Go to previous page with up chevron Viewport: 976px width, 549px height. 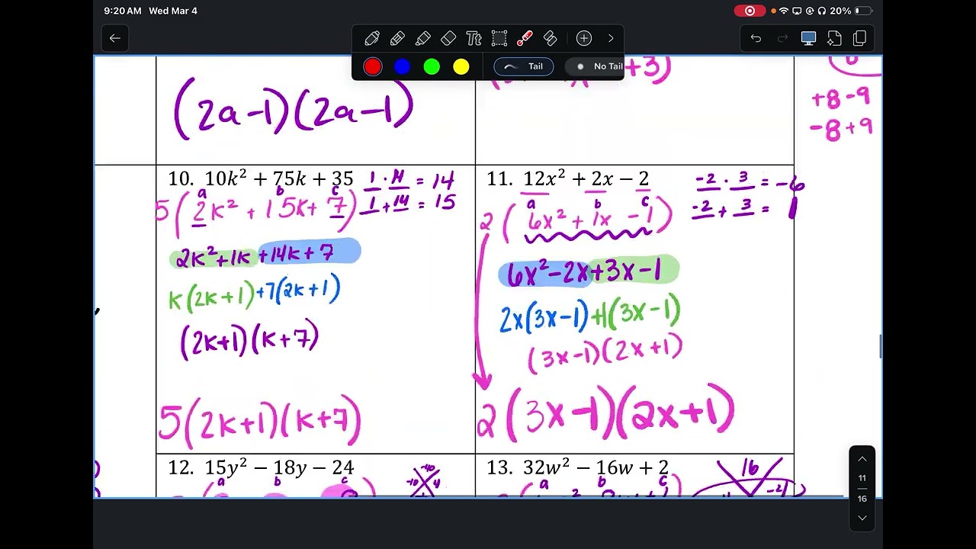click(x=862, y=459)
